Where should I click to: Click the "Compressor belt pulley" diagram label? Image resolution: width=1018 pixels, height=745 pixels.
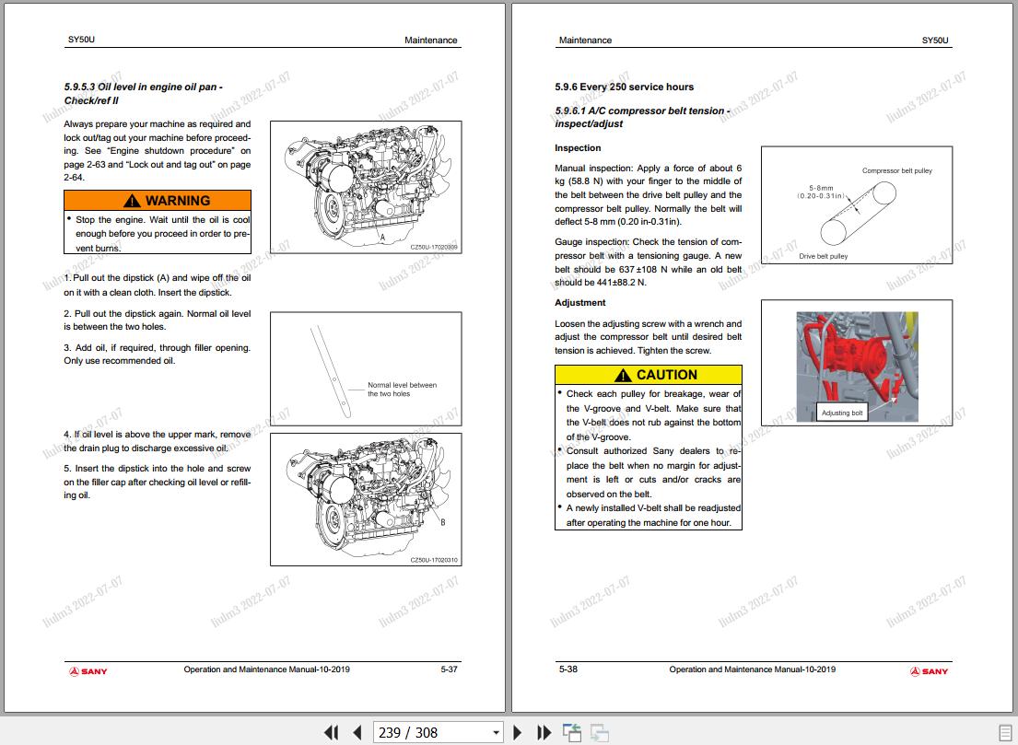click(x=896, y=170)
